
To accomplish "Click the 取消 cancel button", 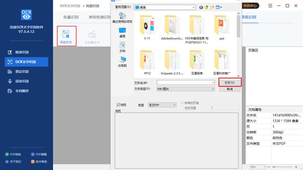I will point(230,89).
